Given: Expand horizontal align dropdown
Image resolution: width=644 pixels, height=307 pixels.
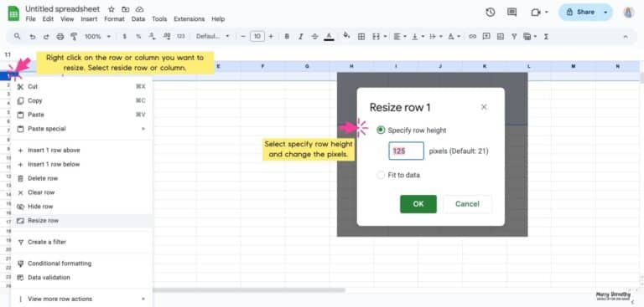Looking at the screenshot, I should coord(405,37).
